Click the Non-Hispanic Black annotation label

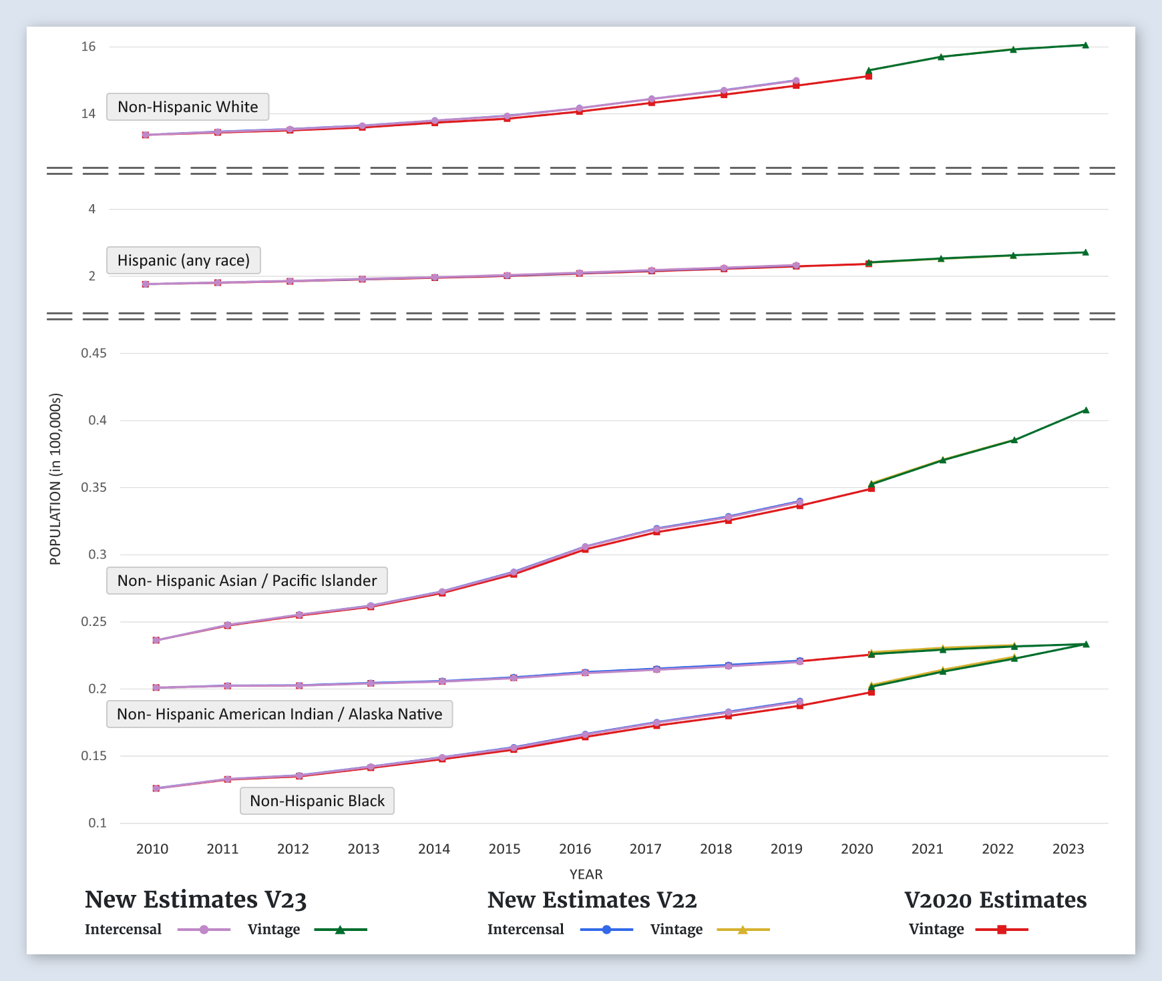coord(317,801)
